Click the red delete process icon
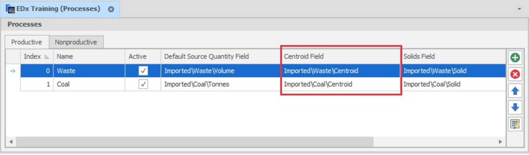 click(x=515, y=74)
